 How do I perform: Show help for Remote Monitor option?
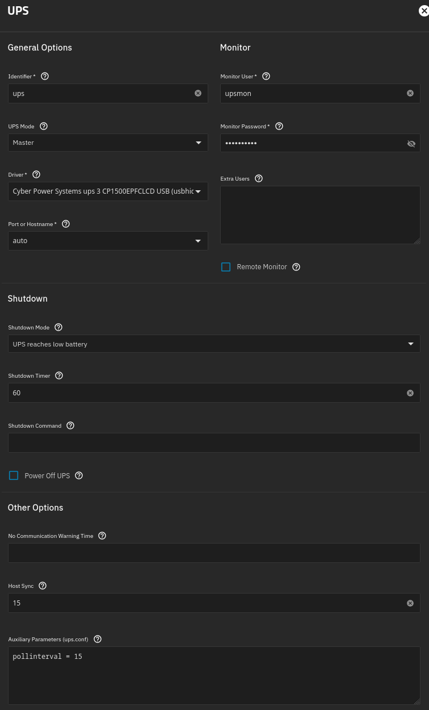click(x=296, y=267)
